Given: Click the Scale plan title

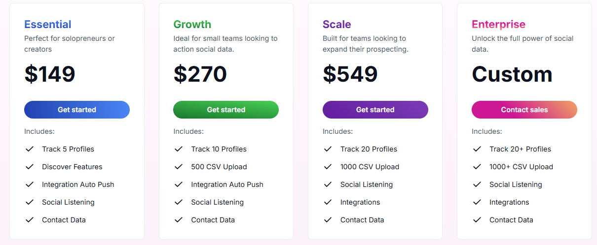Looking at the screenshot, I should click(337, 24).
